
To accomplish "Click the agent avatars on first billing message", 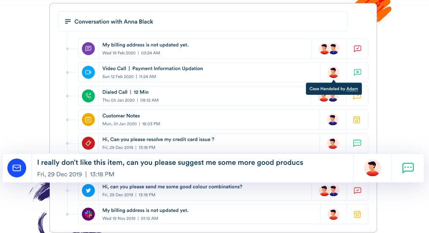I will tap(329, 48).
